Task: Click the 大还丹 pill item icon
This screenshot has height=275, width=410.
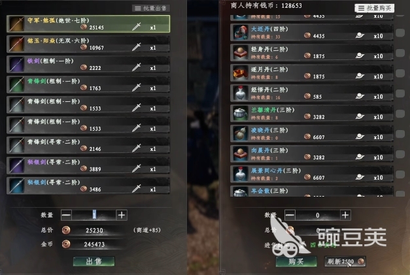Action: click(240, 33)
